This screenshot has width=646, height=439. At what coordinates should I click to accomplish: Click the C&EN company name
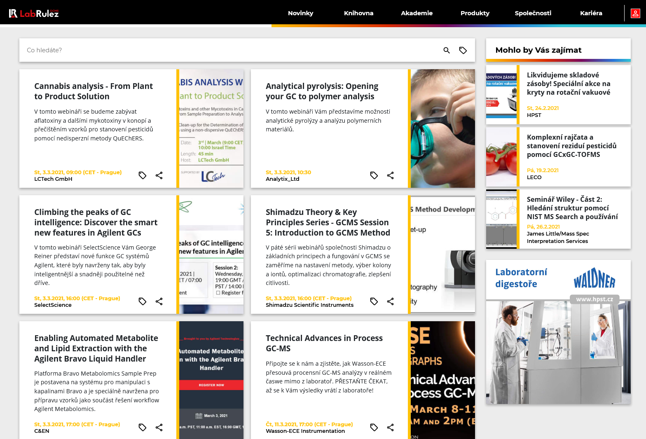pos(42,431)
